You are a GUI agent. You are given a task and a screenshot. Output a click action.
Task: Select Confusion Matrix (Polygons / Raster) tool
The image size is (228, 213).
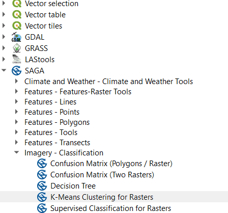[111, 164]
